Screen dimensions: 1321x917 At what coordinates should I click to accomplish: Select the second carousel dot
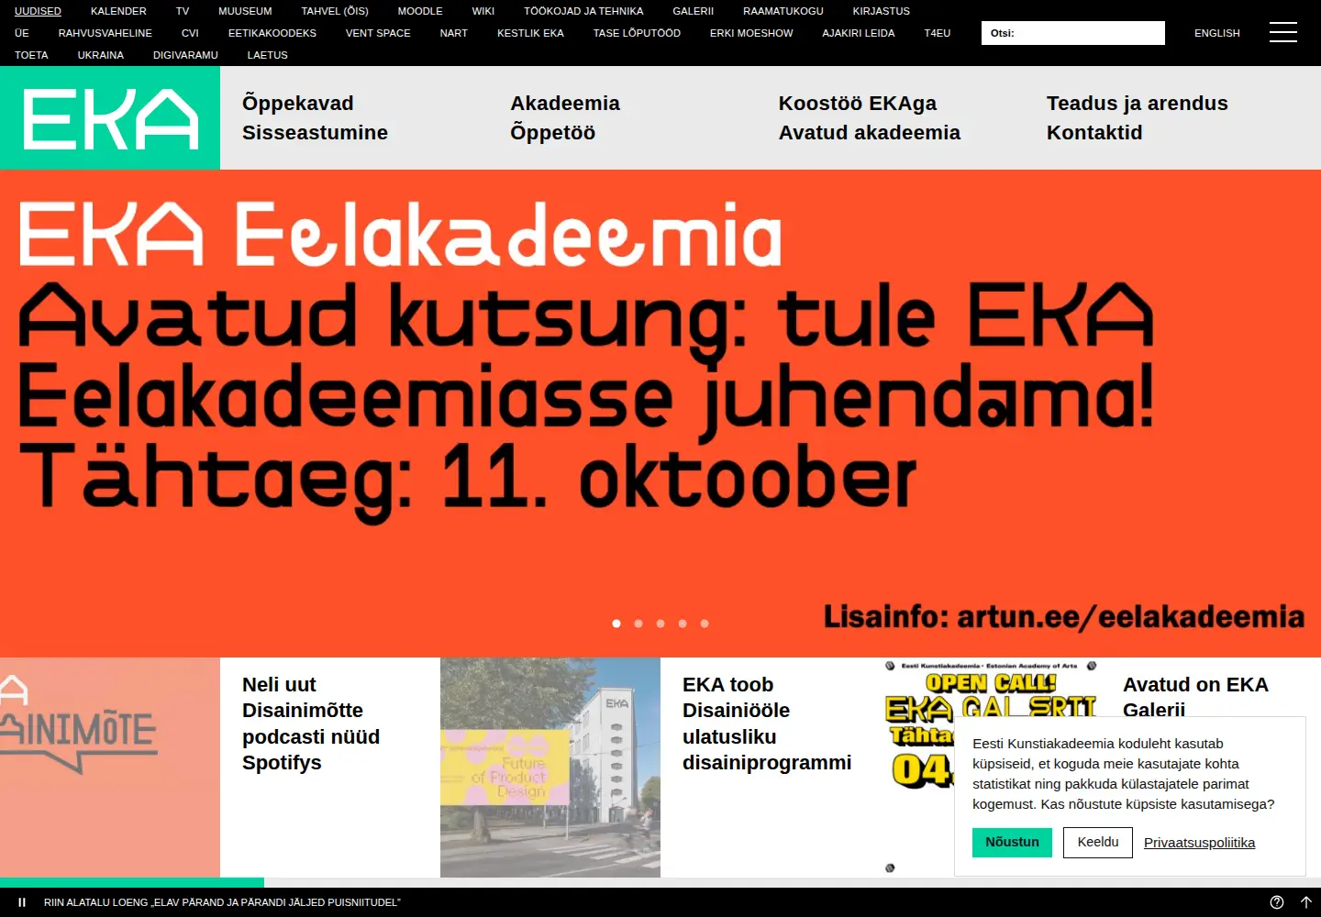click(x=638, y=624)
